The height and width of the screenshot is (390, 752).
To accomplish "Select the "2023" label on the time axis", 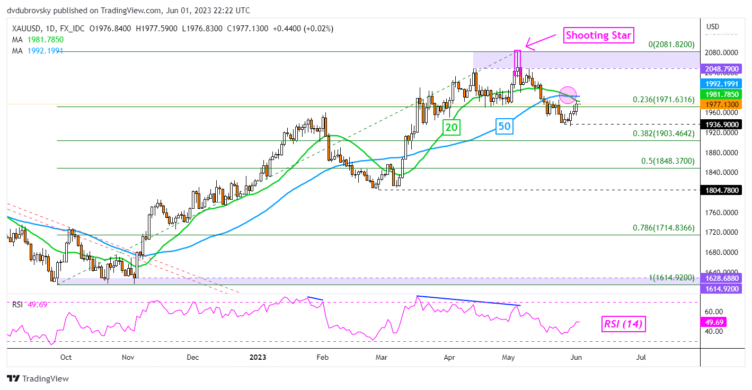I will pos(258,357).
